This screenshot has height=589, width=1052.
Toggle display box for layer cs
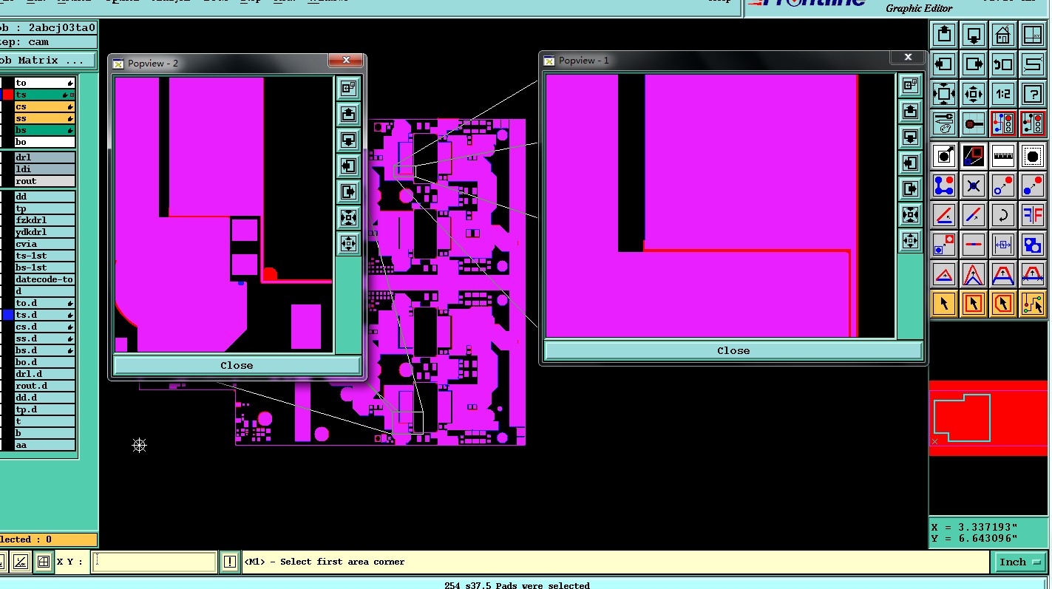[x=7, y=106]
